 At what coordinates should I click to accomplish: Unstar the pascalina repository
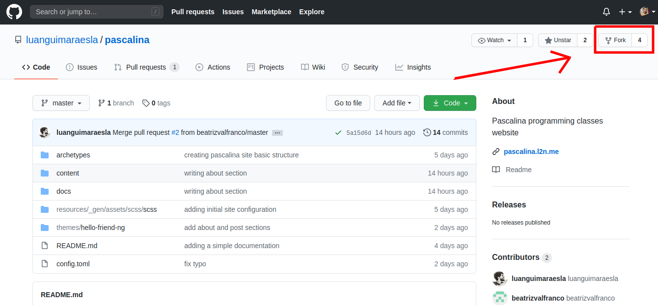pyautogui.click(x=558, y=40)
